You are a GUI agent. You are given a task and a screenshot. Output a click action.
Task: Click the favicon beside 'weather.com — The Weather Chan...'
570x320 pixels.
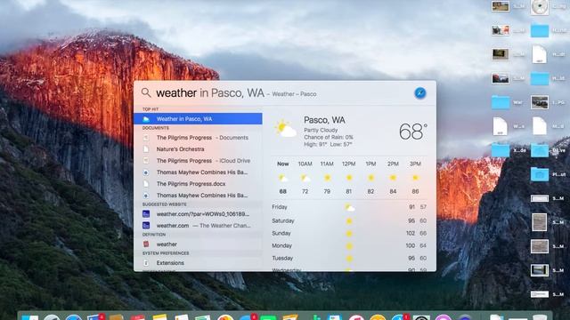click(146, 225)
